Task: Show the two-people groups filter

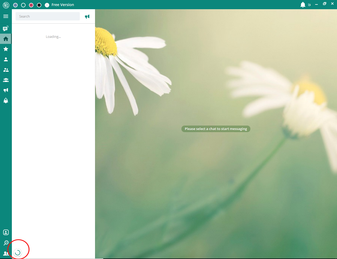Action: pos(6,70)
